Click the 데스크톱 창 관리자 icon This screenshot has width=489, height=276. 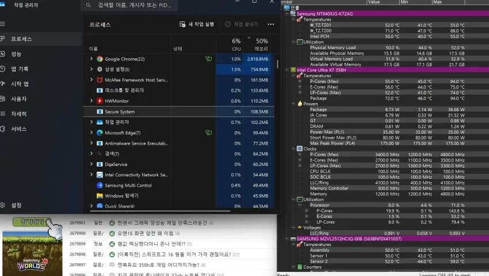pos(100,90)
